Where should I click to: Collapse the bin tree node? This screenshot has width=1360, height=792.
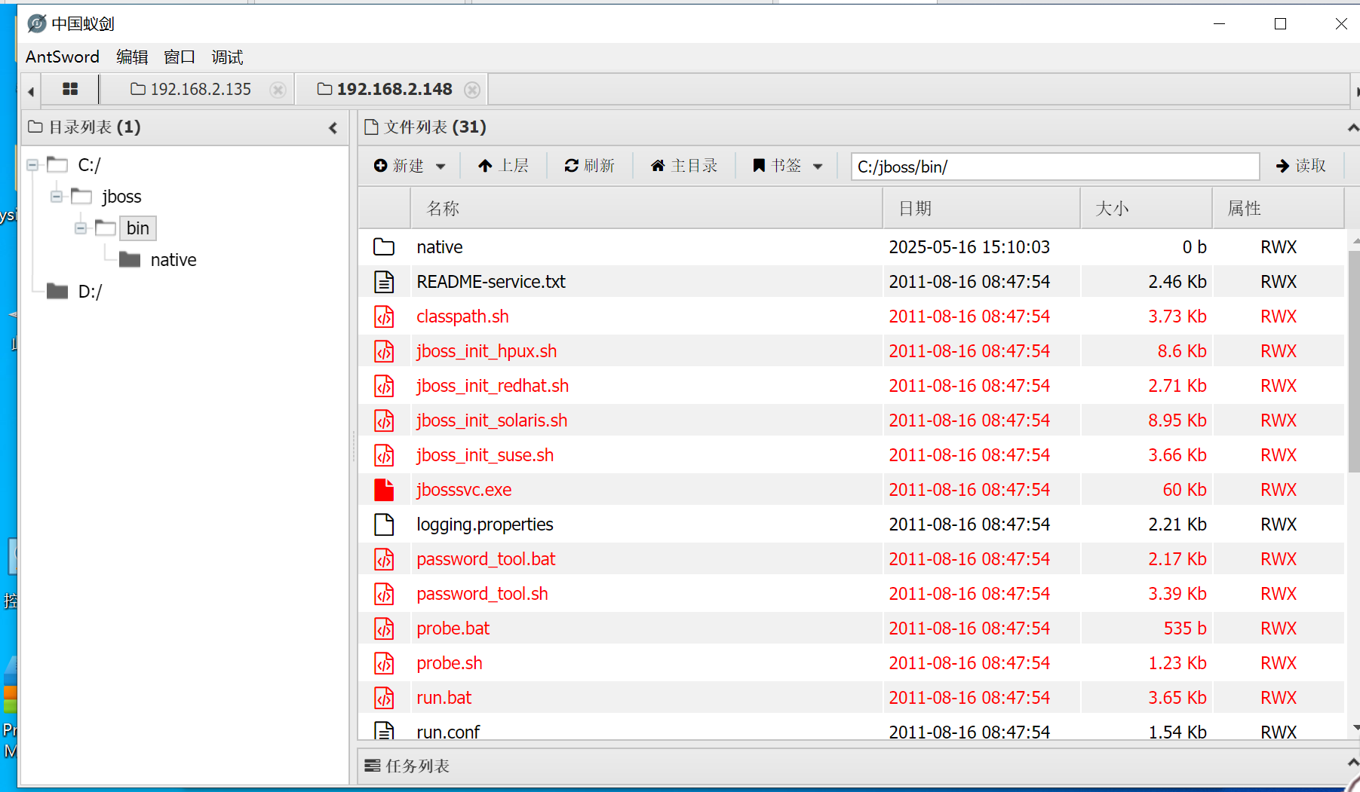tap(81, 228)
